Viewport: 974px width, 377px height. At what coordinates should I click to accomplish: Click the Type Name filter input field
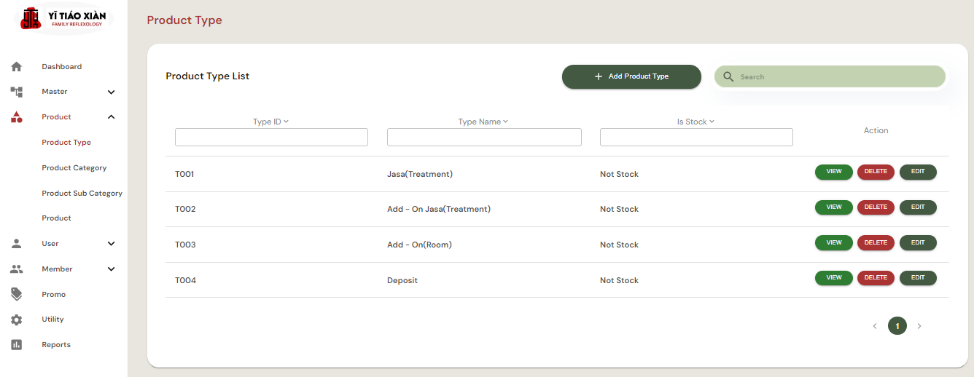[484, 138]
